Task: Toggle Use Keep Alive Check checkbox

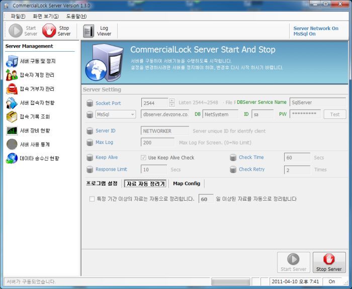Action: point(143,158)
